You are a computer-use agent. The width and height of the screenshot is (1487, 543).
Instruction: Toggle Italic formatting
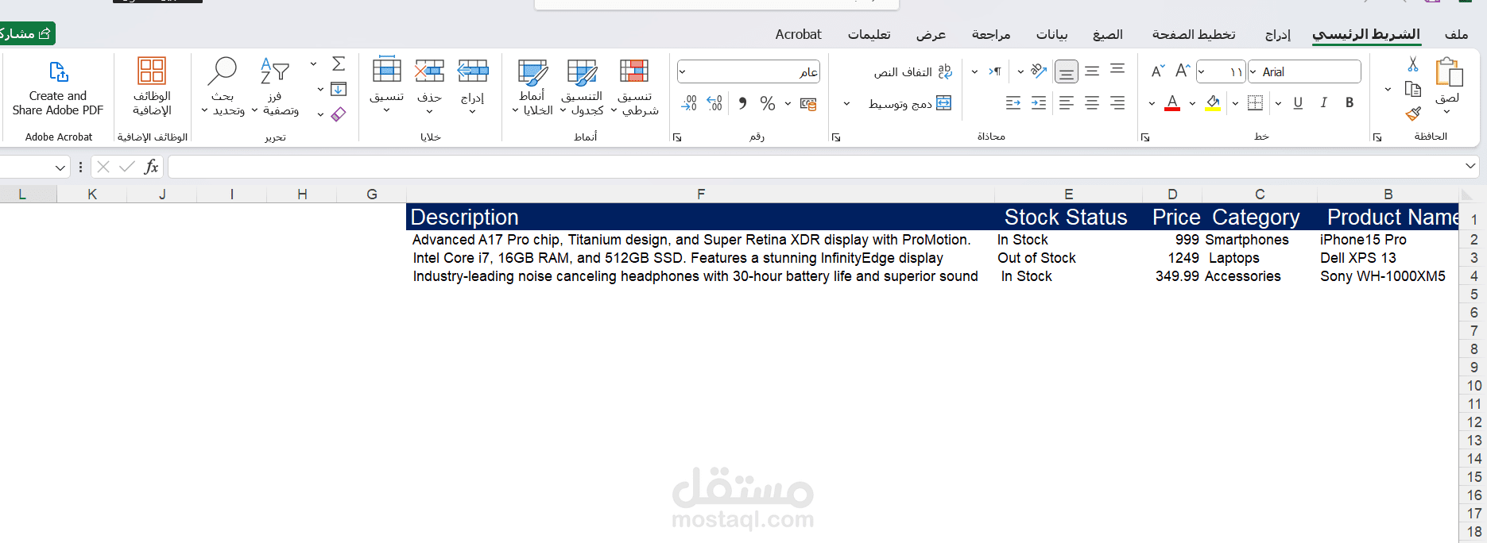1323,102
